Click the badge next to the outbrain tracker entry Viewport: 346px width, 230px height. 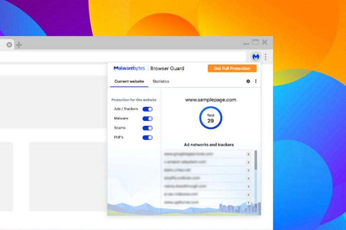click(249, 179)
